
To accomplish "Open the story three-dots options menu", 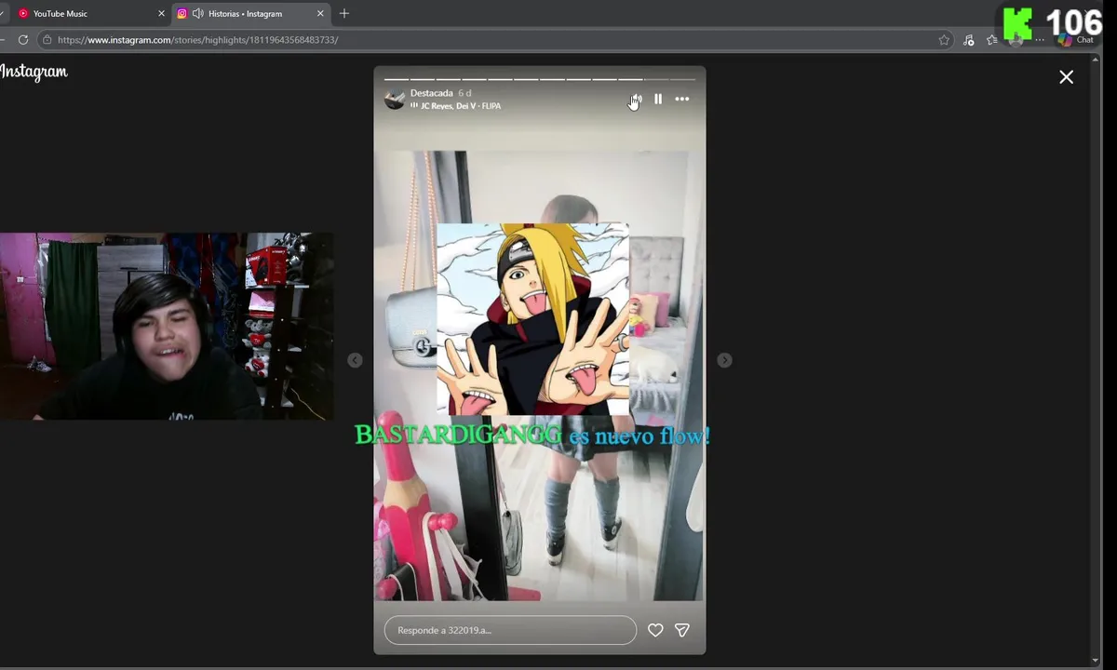I will click(682, 99).
